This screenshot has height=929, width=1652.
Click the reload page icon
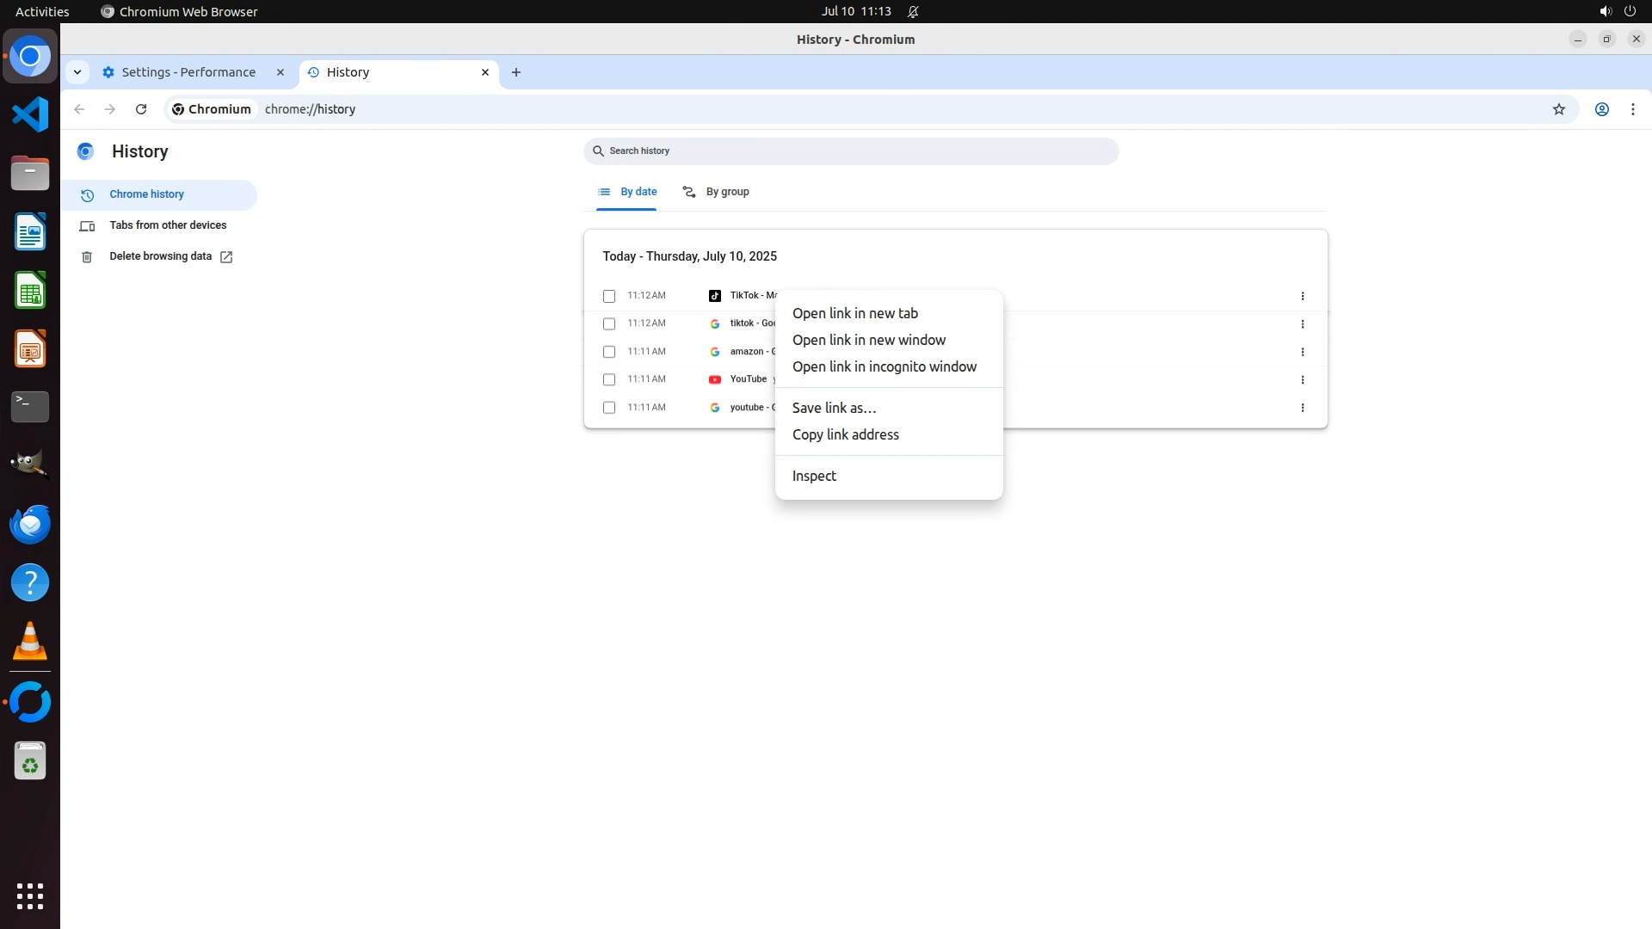tap(141, 109)
